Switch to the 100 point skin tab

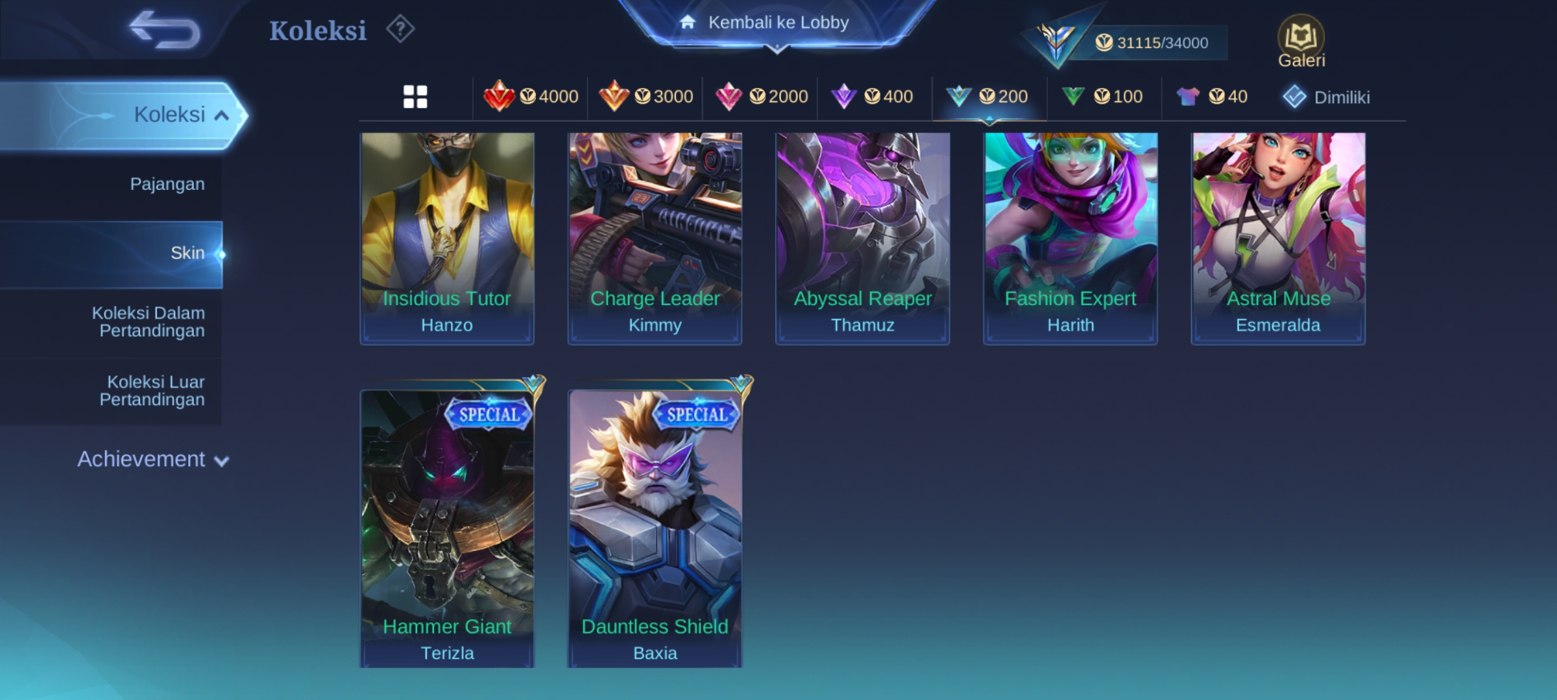[x=1102, y=97]
